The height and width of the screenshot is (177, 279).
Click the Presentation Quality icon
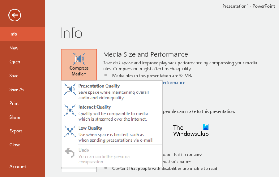pos(70,90)
